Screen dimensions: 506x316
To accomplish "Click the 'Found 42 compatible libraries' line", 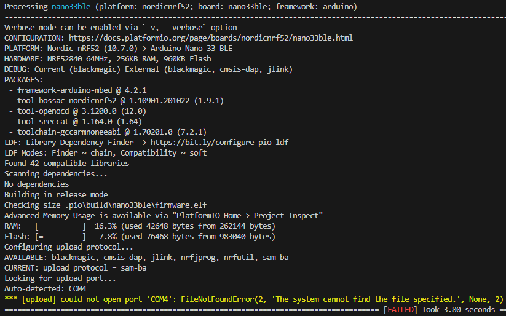I will pyautogui.click(x=66, y=164).
